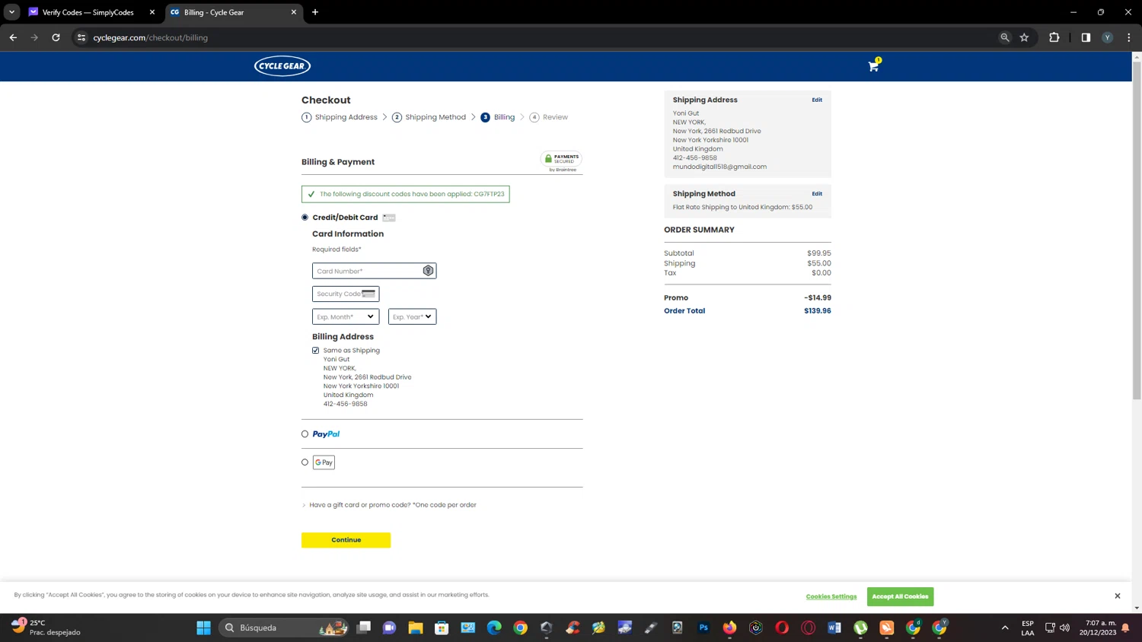Click the Cycle Gear logo
Image resolution: width=1142 pixels, height=642 pixels.
(x=282, y=66)
